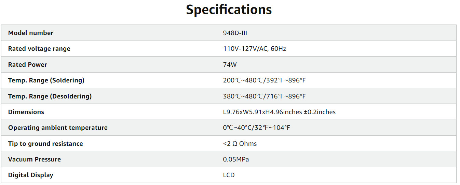The image size is (460, 185).
Task: Click the Dimensions label
Action: pos(26,112)
